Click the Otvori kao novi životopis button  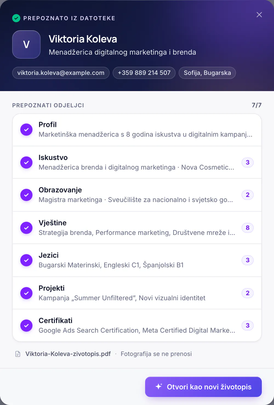coord(203,387)
